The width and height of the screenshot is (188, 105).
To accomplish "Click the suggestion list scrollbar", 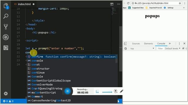I will (116, 59).
